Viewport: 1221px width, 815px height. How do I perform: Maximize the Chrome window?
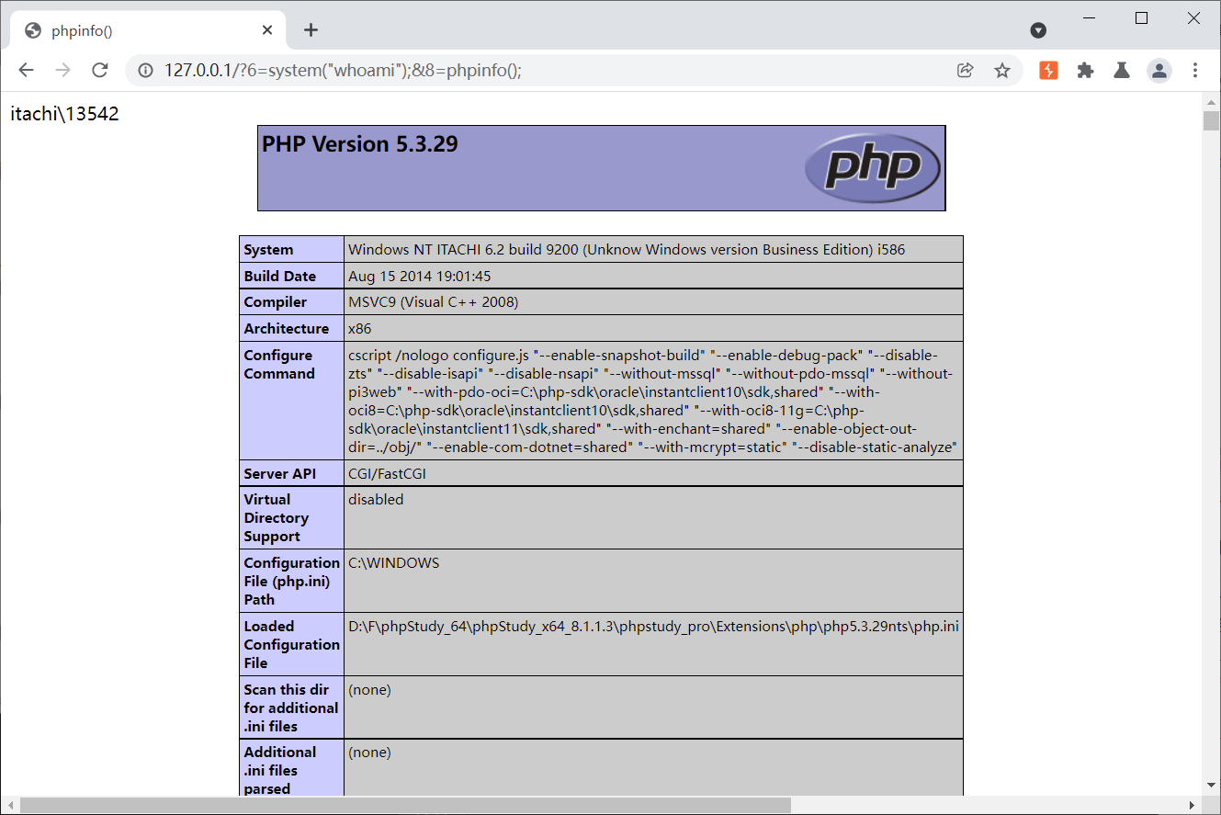1141,17
